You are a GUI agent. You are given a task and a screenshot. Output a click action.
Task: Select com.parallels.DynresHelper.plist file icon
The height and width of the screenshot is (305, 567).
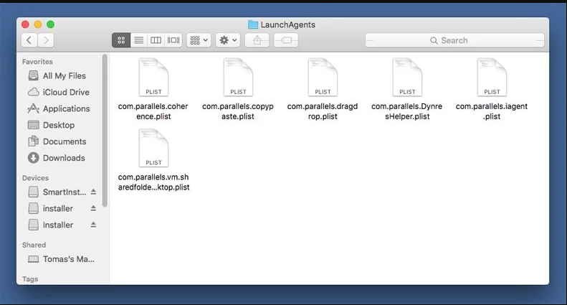click(407, 78)
